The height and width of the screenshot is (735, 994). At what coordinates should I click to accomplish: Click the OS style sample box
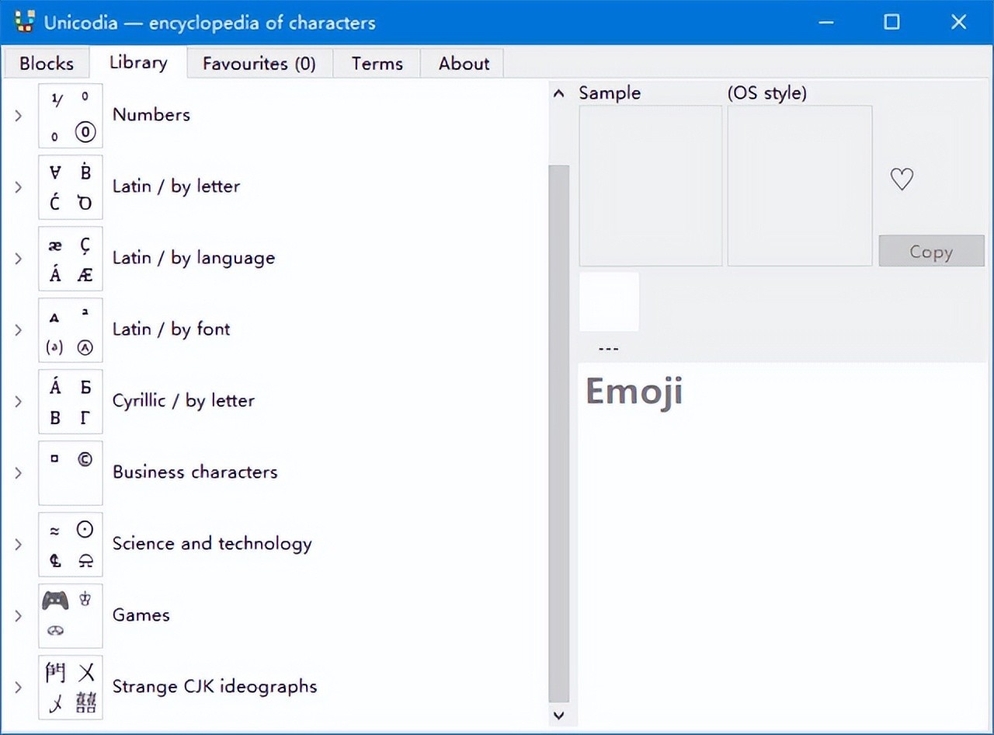click(799, 186)
